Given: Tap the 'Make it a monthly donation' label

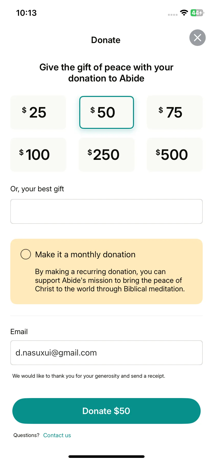Looking at the screenshot, I should 85,254.
